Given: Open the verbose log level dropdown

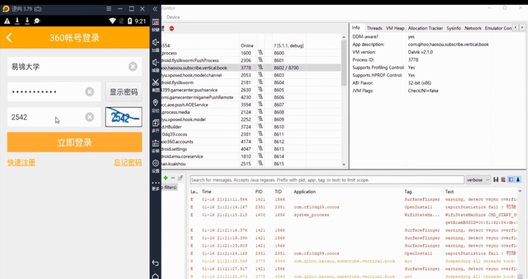Looking at the screenshot, I should pyautogui.click(x=478, y=180).
